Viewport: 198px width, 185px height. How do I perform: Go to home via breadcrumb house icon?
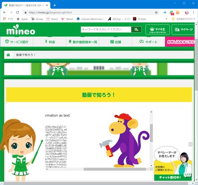pos(8,55)
